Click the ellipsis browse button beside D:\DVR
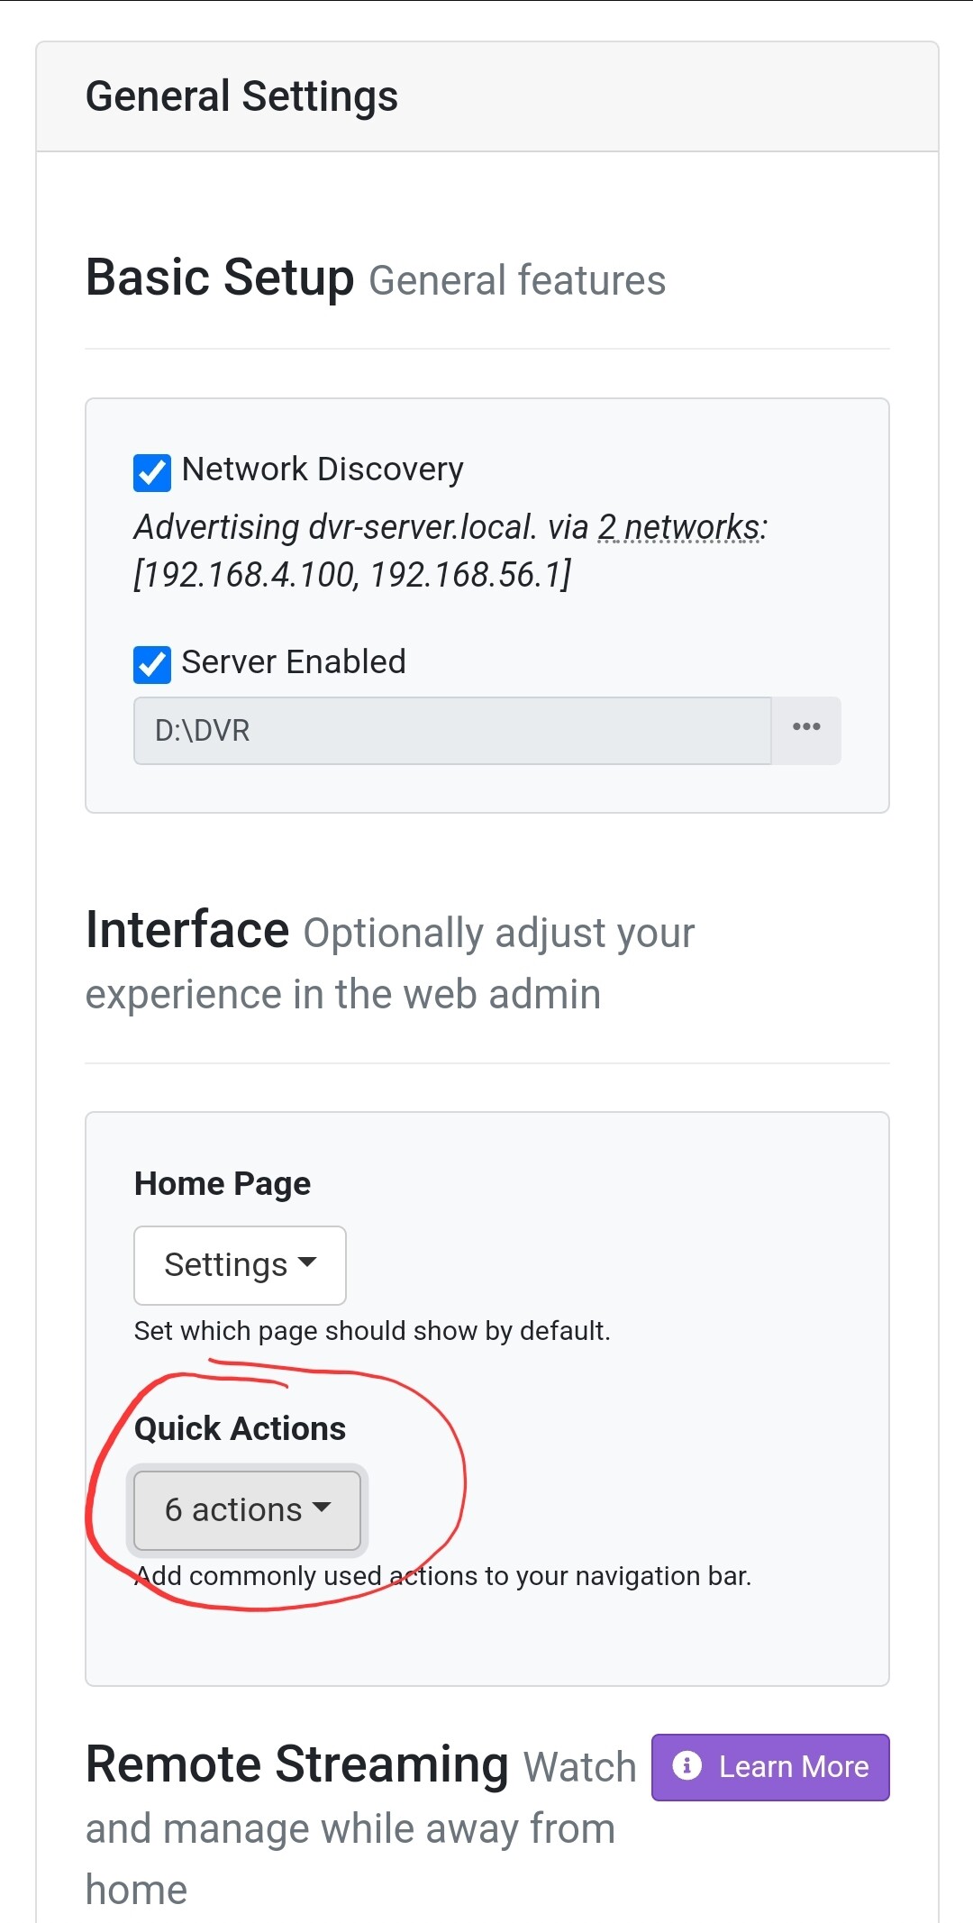This screenshot has height=1923, width=973. click(805, 730)
